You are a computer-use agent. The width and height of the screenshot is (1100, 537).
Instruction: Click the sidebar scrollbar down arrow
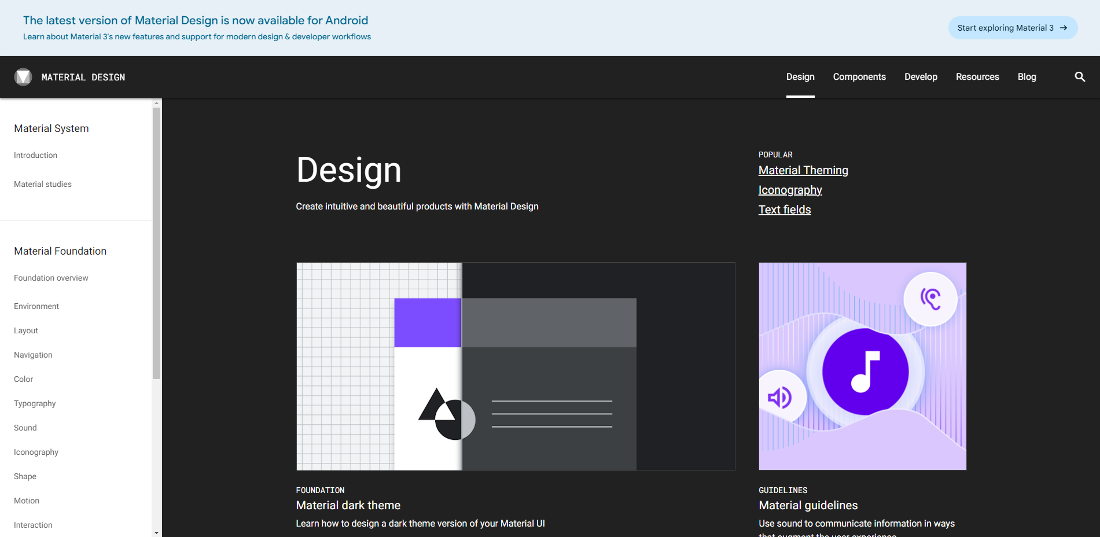[157, 532]
